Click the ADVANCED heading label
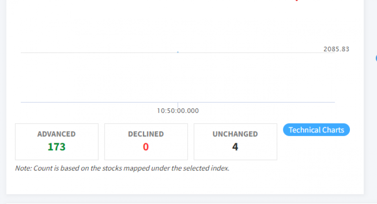 pos(57,134)
